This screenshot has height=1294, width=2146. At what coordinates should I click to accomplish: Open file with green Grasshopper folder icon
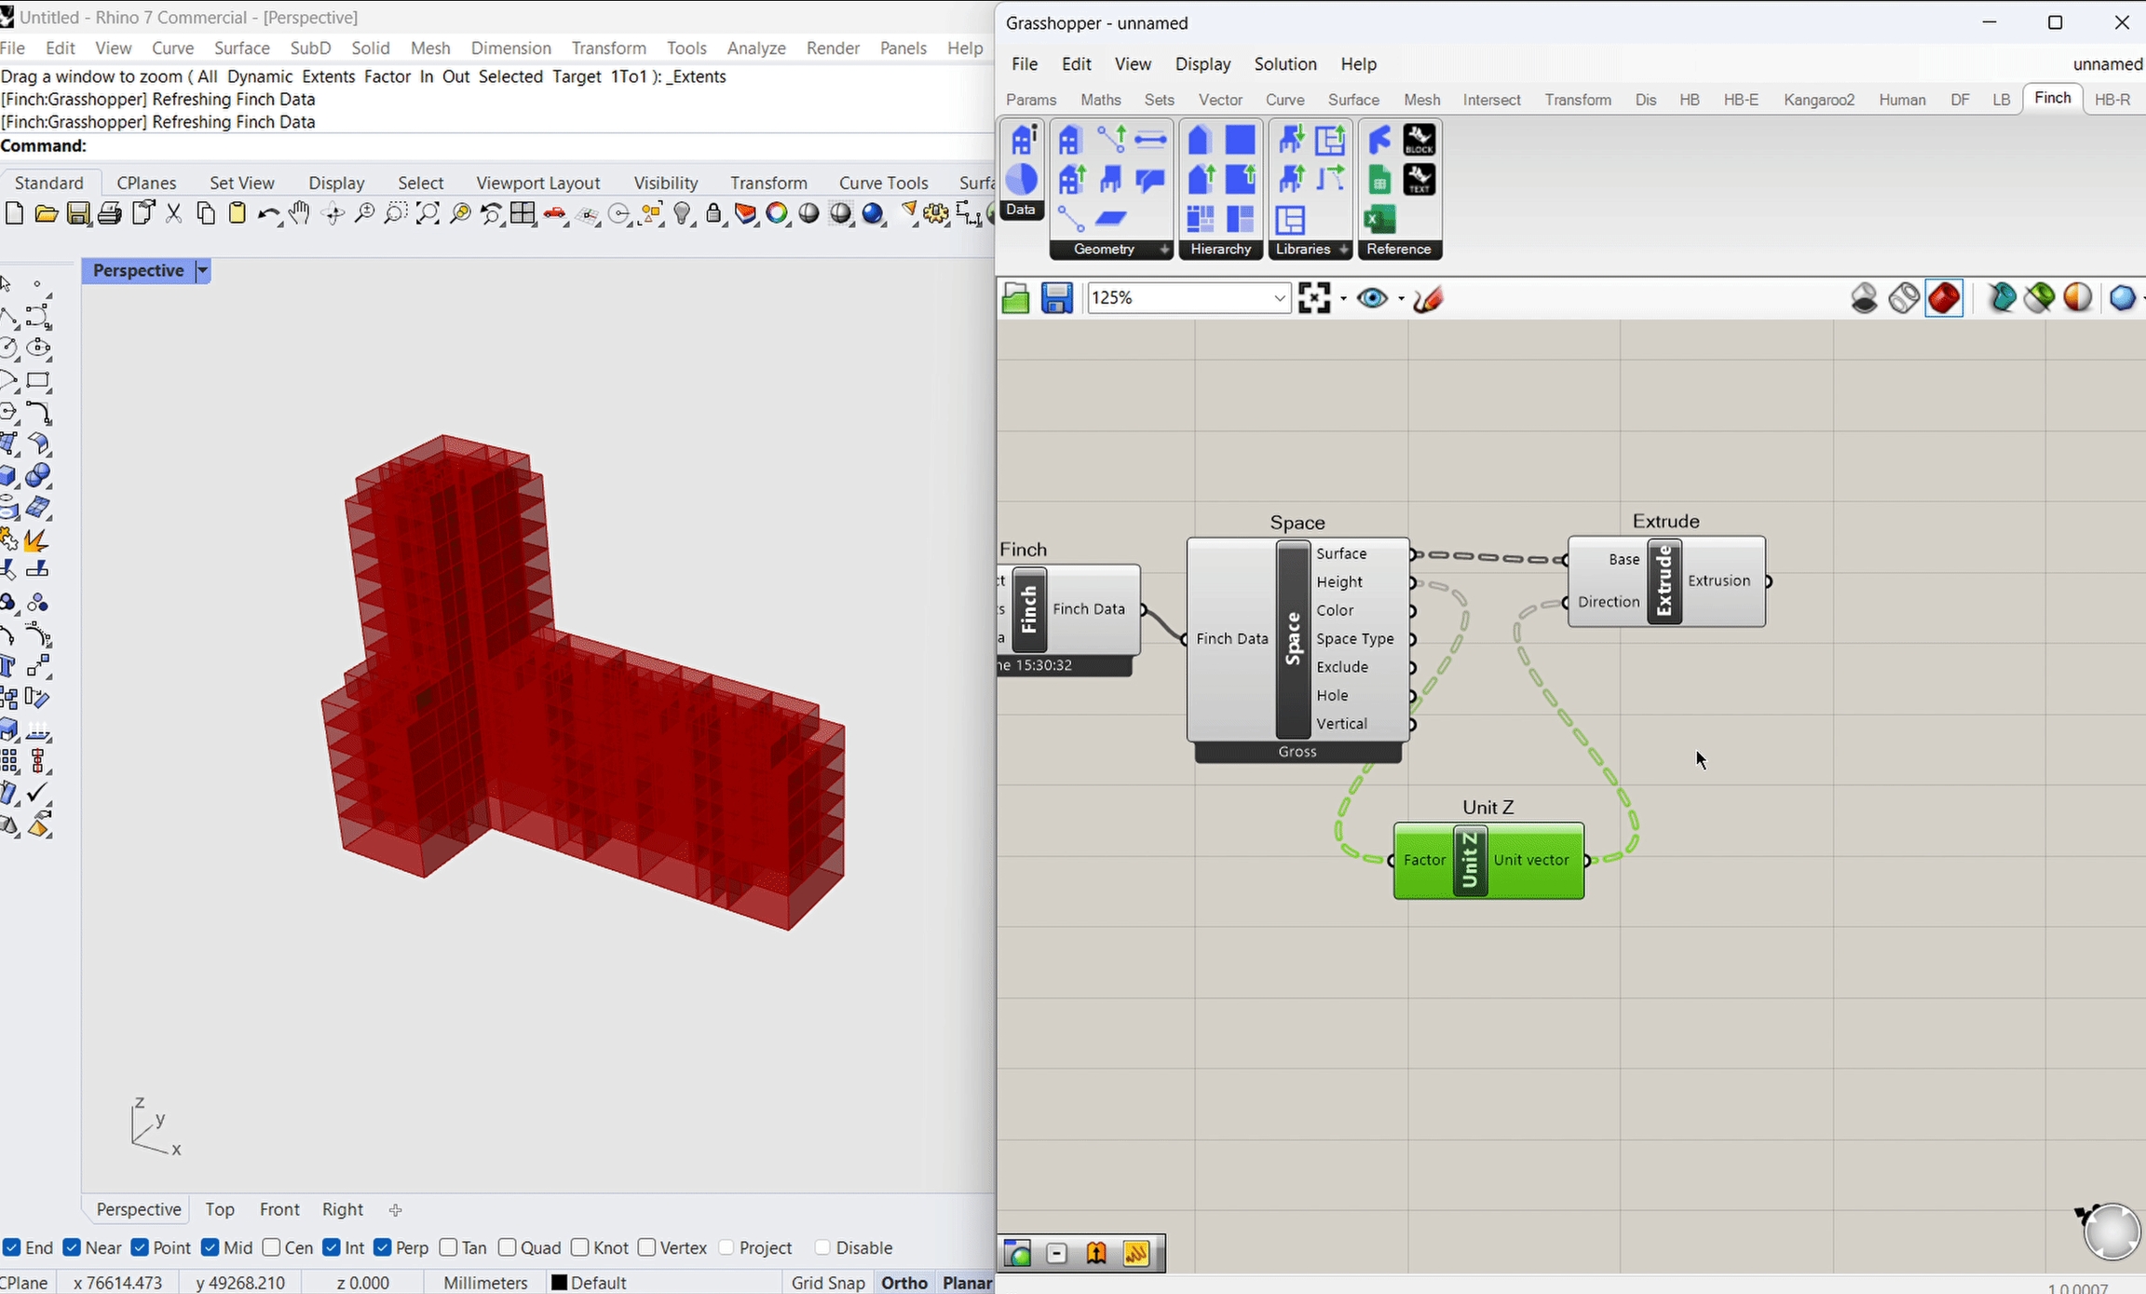click(1015, 298)
